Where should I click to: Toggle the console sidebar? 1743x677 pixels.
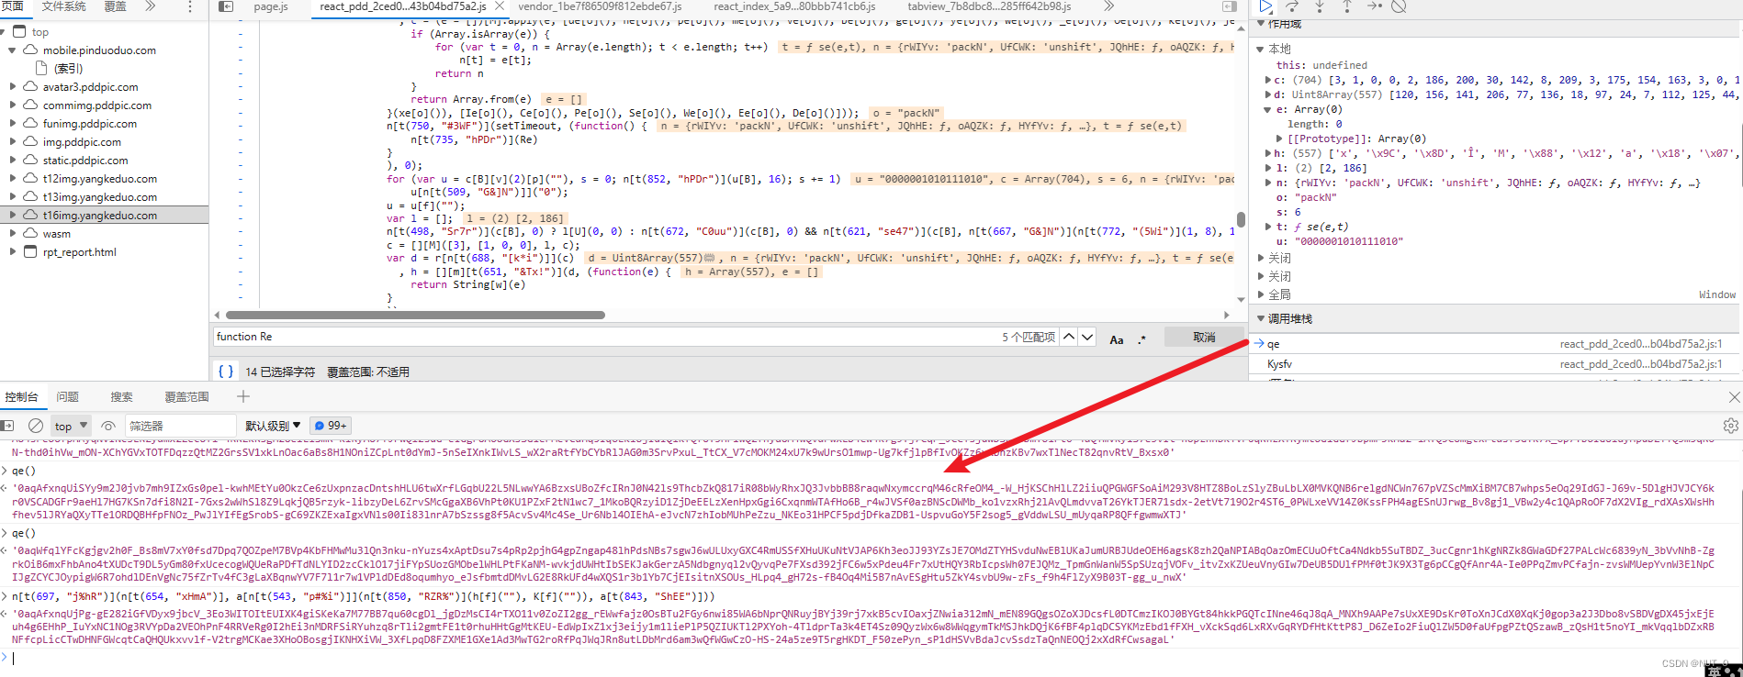click(x=7, y=426)
